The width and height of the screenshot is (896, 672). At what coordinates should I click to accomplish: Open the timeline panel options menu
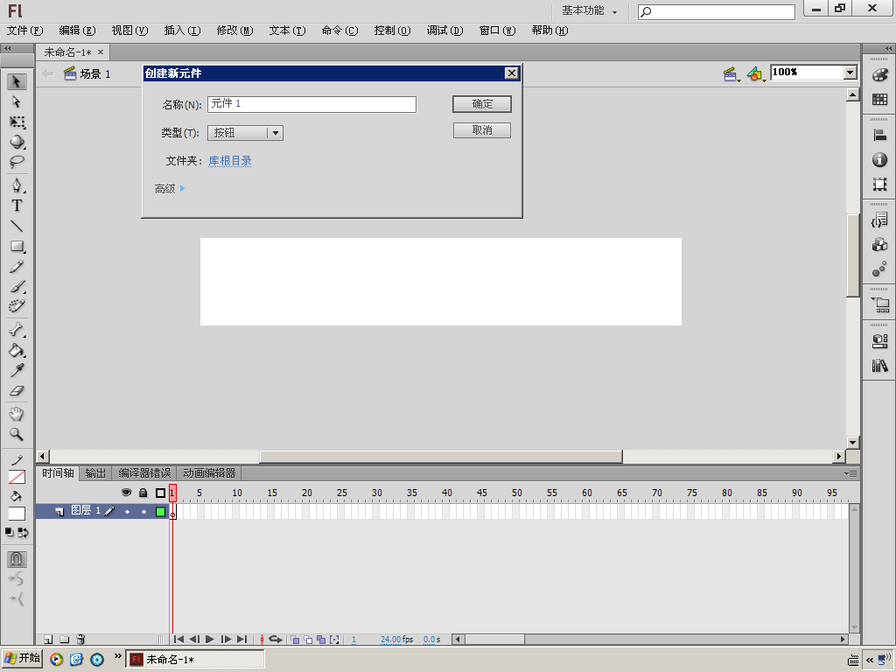pos(850,473)
